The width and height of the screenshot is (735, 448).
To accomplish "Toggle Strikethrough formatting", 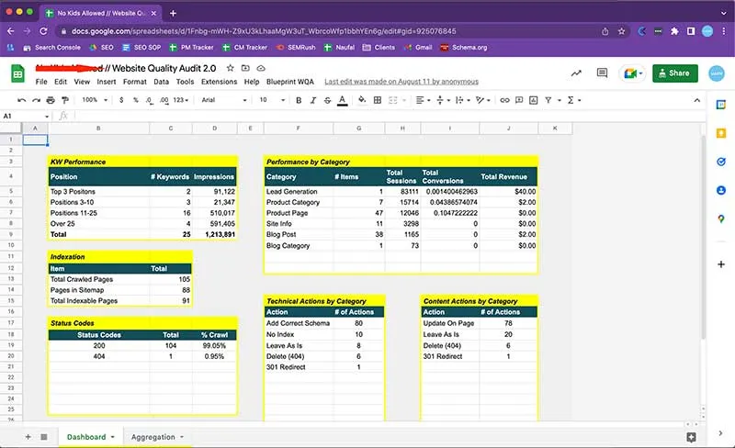I will click(x=327, y=100).
